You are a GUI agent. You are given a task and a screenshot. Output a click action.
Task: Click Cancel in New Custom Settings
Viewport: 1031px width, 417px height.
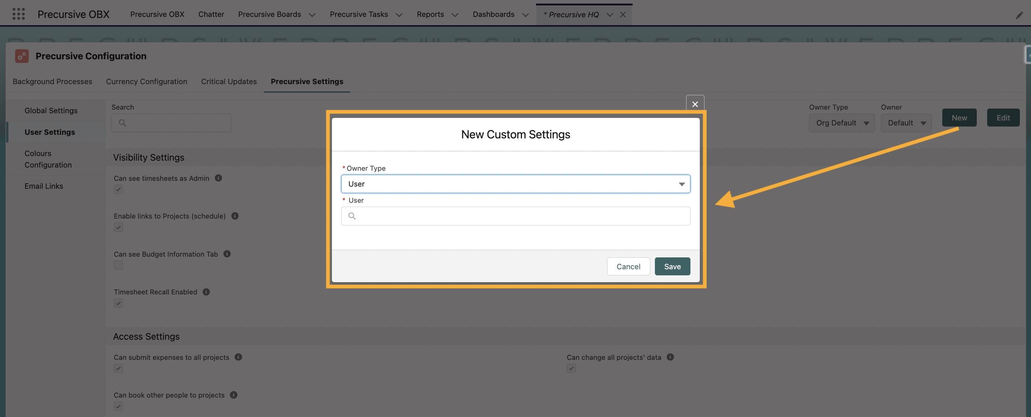pyautogui.click(x=628, y=266)
